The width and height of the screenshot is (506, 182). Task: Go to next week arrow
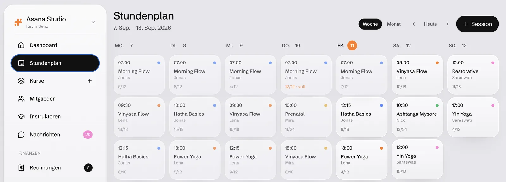[x=447, y=24]
